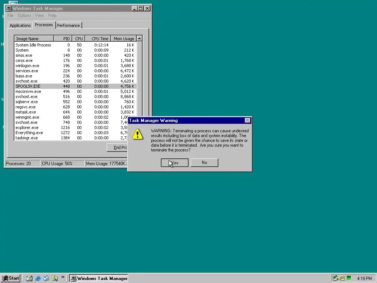Minimize the Windows Task Manager window
Image resolution: width=377 pixels, height=283 pixels.
134,8
